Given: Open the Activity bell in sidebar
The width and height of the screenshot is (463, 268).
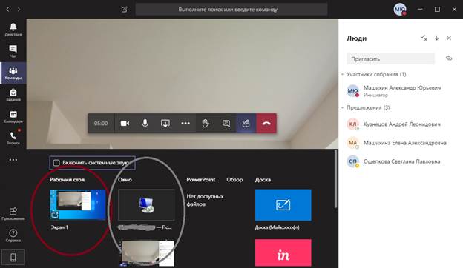Looking at the screenshot, I should pos(13,30).
